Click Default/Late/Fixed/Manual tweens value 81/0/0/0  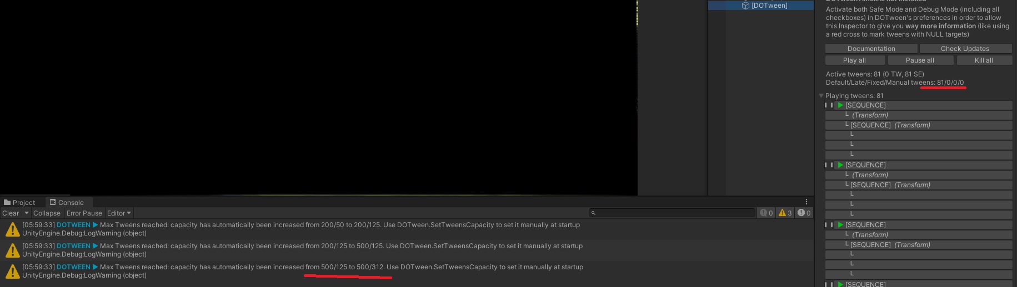[950, 83]
